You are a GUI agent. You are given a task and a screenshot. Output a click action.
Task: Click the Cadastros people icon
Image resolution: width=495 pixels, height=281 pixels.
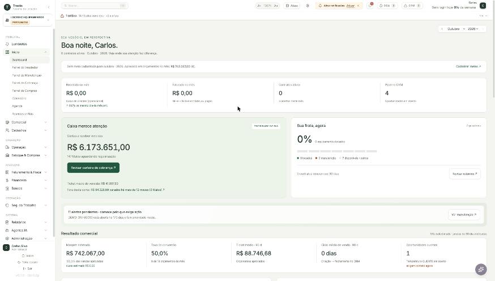(x=7, y=130)
